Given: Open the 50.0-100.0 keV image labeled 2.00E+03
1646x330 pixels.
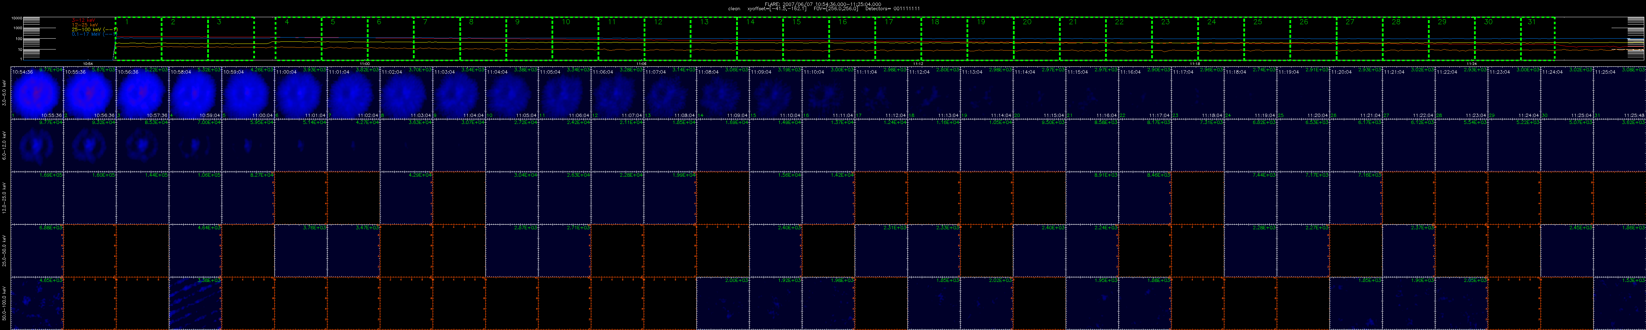Looking at the screenshot, I should (723, 303).
